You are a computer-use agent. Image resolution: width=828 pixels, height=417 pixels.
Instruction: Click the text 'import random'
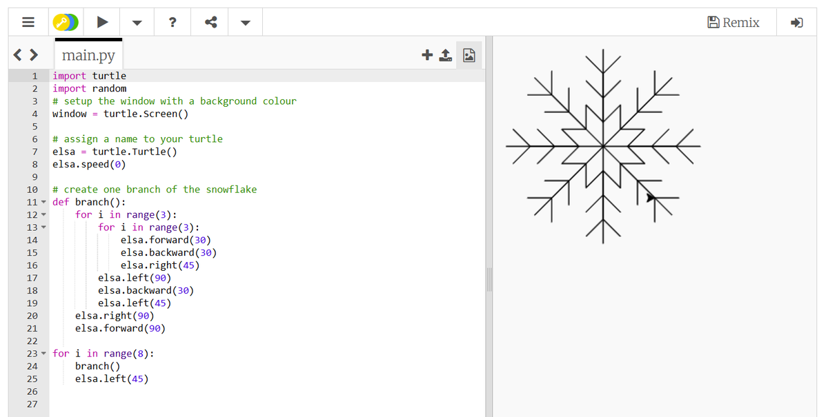pos(90,88)
